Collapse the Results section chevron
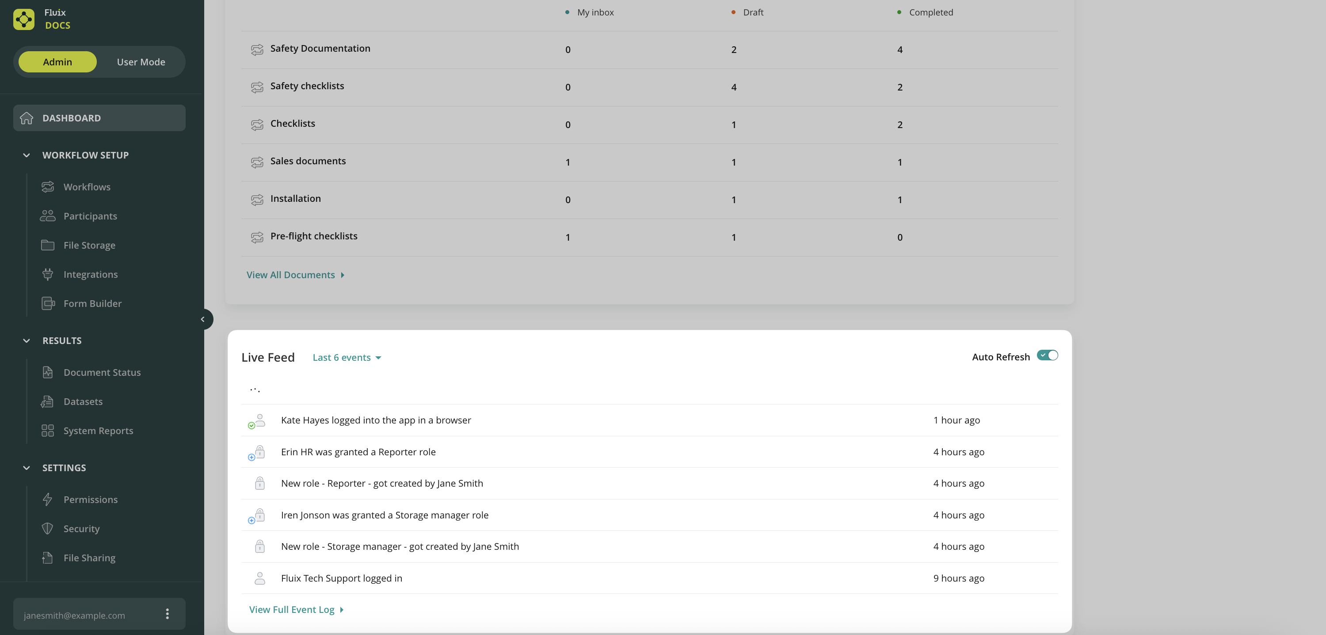Image resolution: width=1326 pixels, height=635 pixels. tap(27, 341)
